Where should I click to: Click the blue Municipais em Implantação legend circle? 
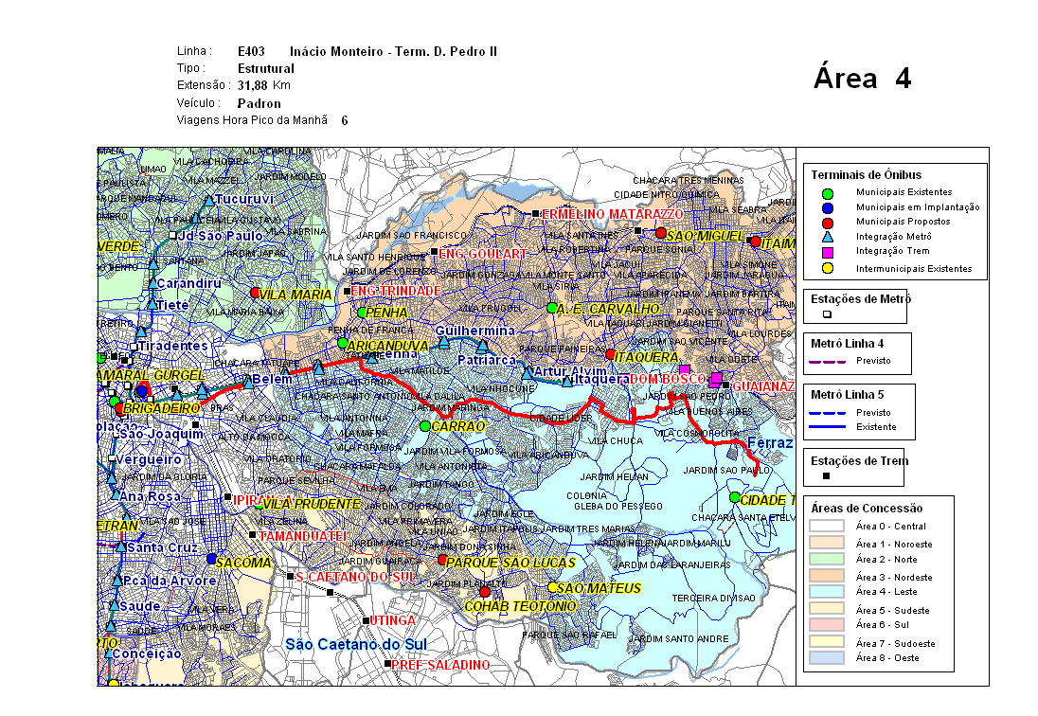pyautogui.click(x=828, y=208)
